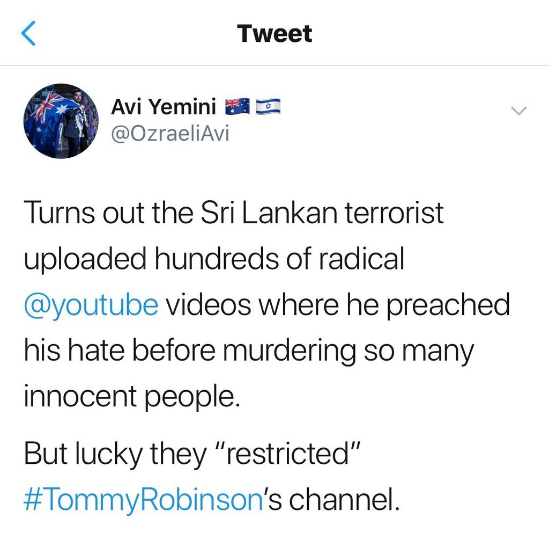Open Avi Yemini's profile picture
This screenshot has height=533, width=549.
pos(61,121)
